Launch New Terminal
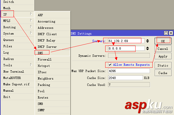The height and width of the screenshot is (115, 174). click(x=17, y=71)
